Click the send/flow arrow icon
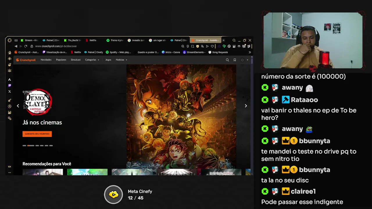372x209 pixels. click(207, 46)
